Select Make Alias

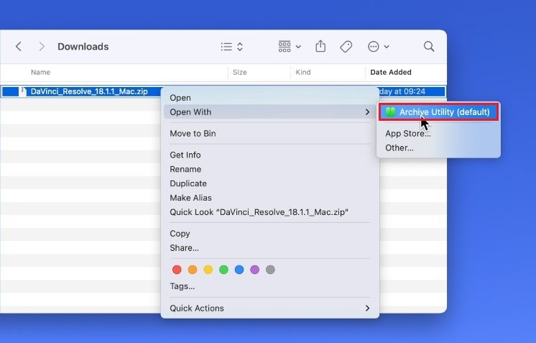tap(269, 198)
